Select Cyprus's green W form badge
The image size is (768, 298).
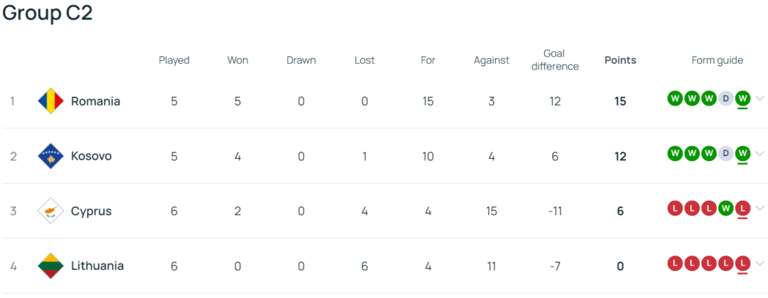[726, 209]
